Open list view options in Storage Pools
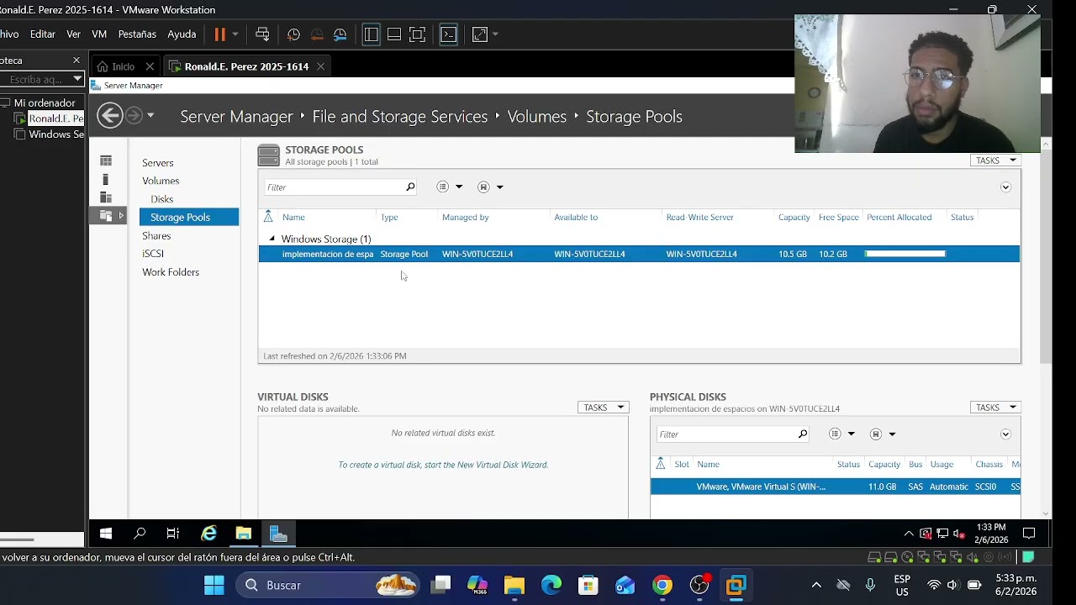This screenshot has width=1076, height=605. 449,187
